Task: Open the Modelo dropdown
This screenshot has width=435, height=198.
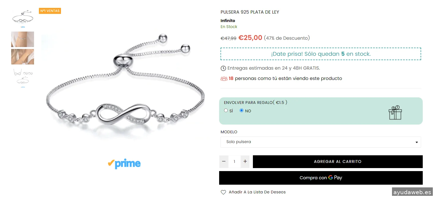Action: tap(321, 142)
